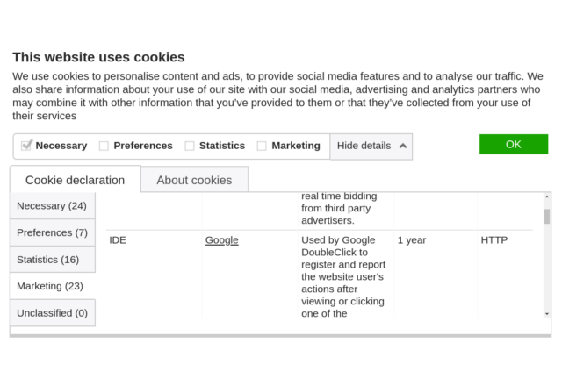
Task: Open the Google provider link
Action: (221, 240)
